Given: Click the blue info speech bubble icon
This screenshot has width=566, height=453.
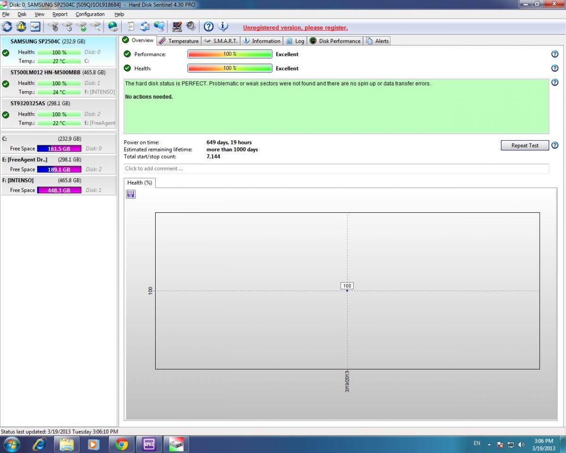Looking at the screenshot, I should (223, 26).
